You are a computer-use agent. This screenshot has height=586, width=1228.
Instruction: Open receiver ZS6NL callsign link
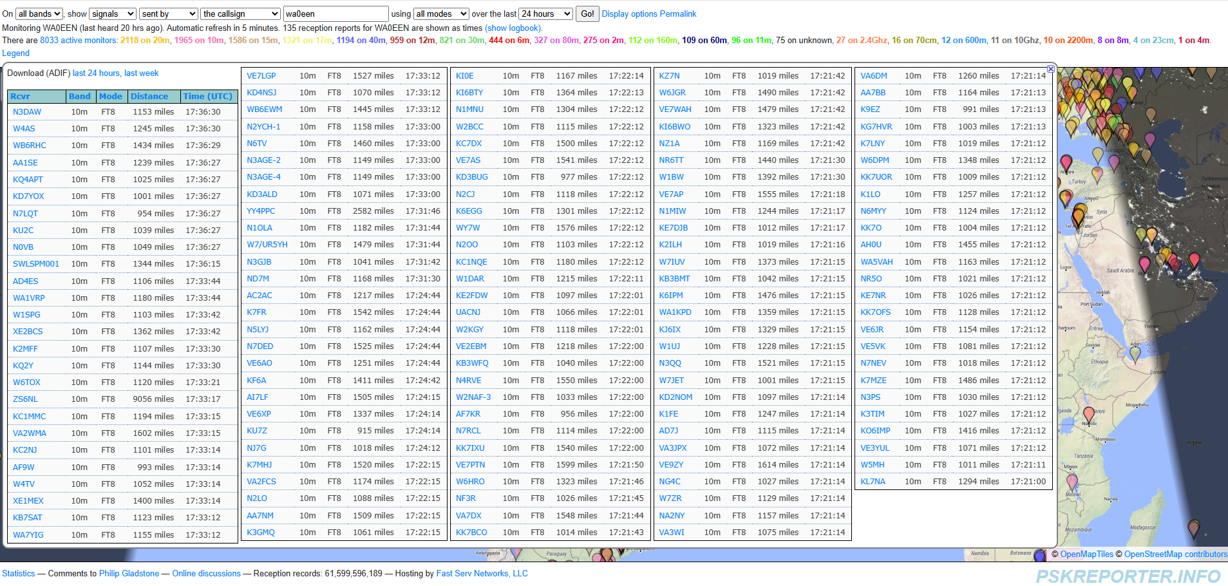click(26, 399)
